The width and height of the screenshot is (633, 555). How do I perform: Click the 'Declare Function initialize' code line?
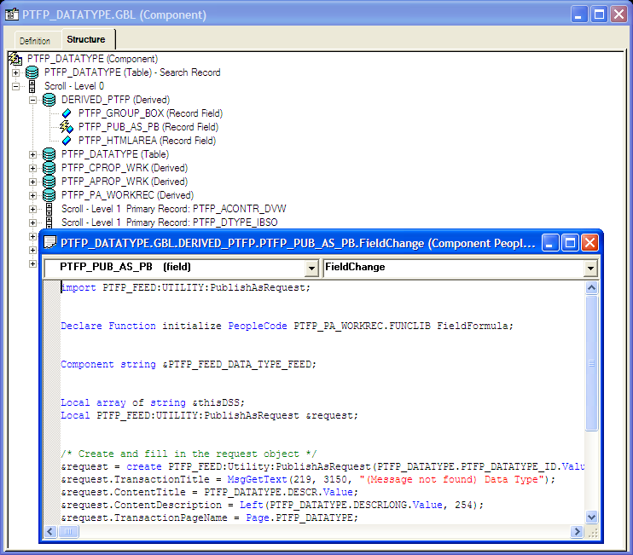[x=287, y=326]
